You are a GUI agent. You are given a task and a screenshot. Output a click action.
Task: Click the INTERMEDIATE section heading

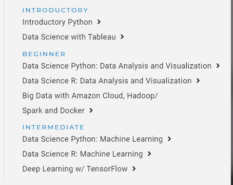53,127
